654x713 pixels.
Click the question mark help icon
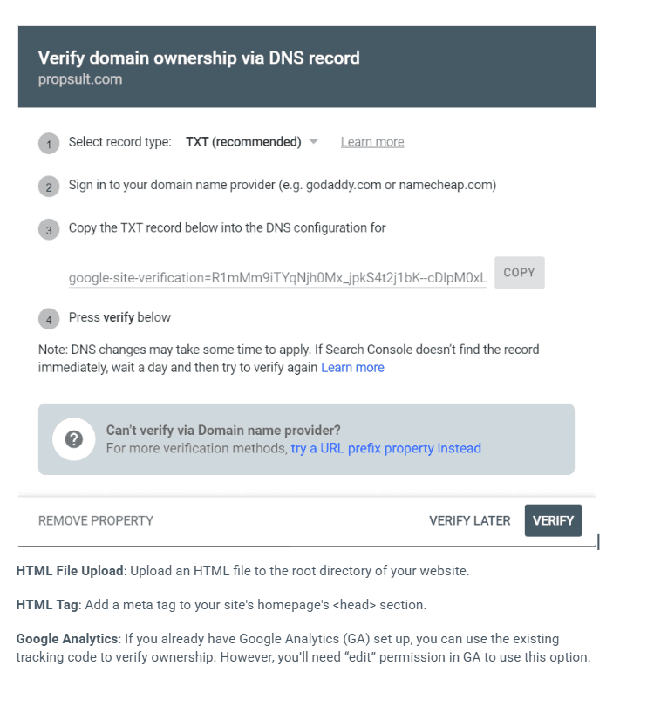(x=74, y=439)
